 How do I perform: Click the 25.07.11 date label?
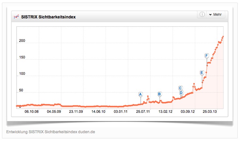[x=143, y=111]
